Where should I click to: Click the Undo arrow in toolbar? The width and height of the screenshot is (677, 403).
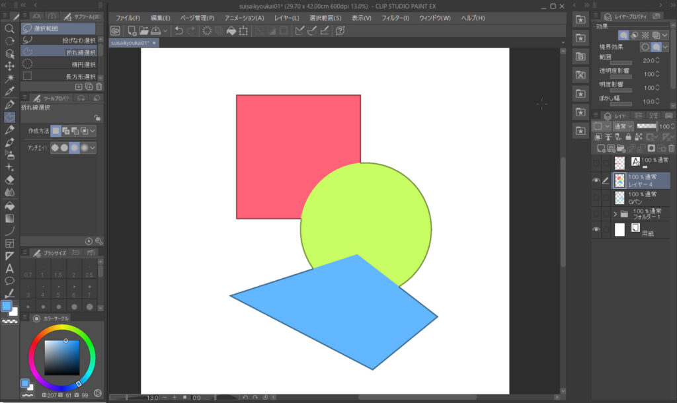[x=179, y=30]
